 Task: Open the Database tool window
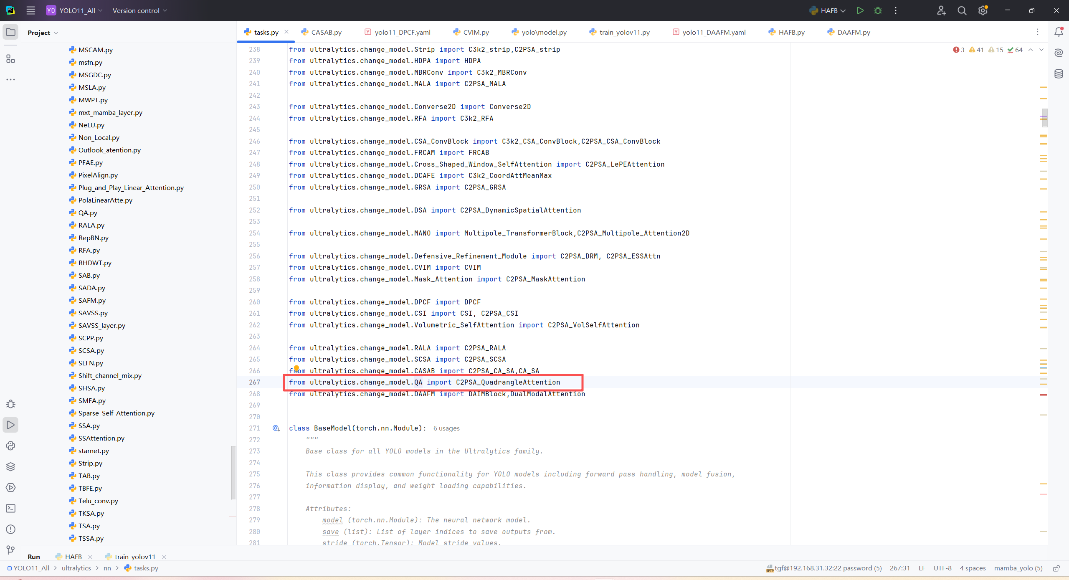coord(1059,74)
